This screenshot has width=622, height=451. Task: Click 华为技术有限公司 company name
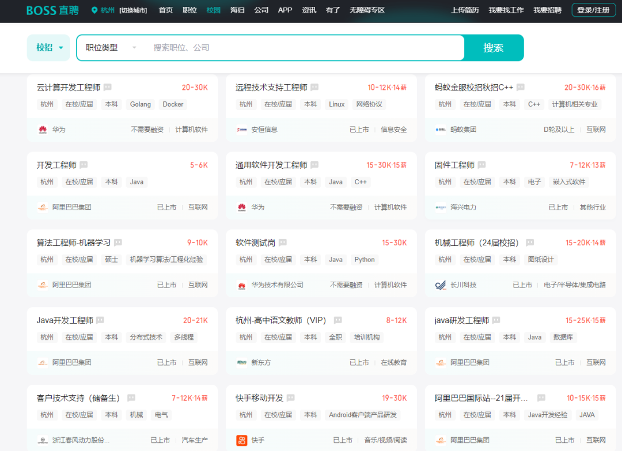pyautogui.click(x=277, y=285)
